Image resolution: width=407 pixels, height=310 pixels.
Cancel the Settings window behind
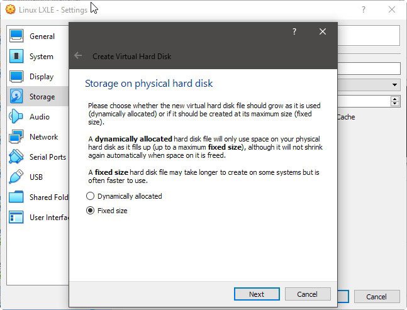pyautogui.click(x=377, y=297)
